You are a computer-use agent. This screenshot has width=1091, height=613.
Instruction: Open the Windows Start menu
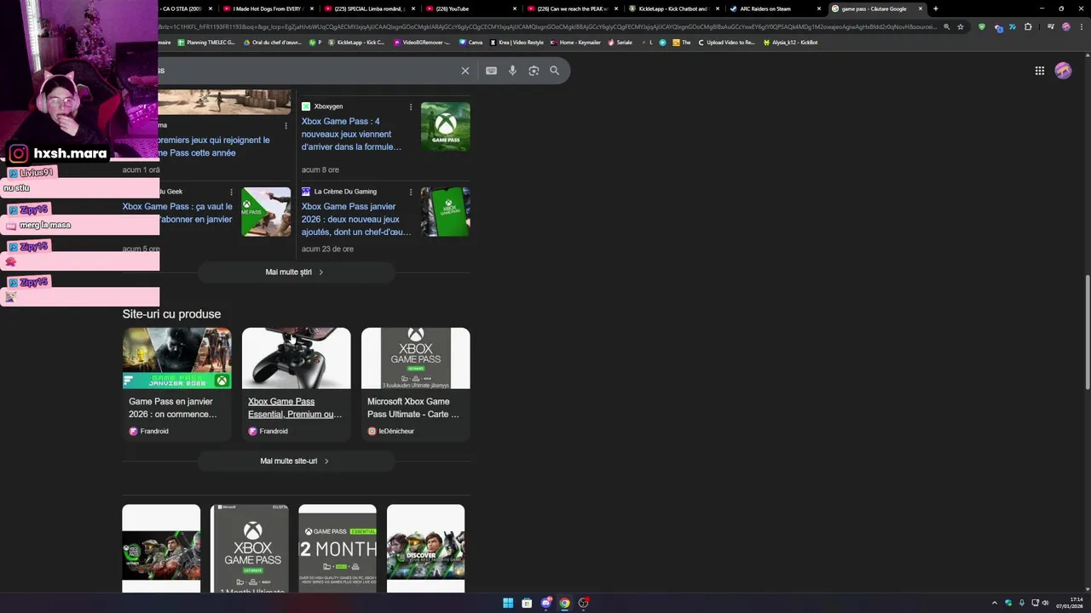point(508,603)
